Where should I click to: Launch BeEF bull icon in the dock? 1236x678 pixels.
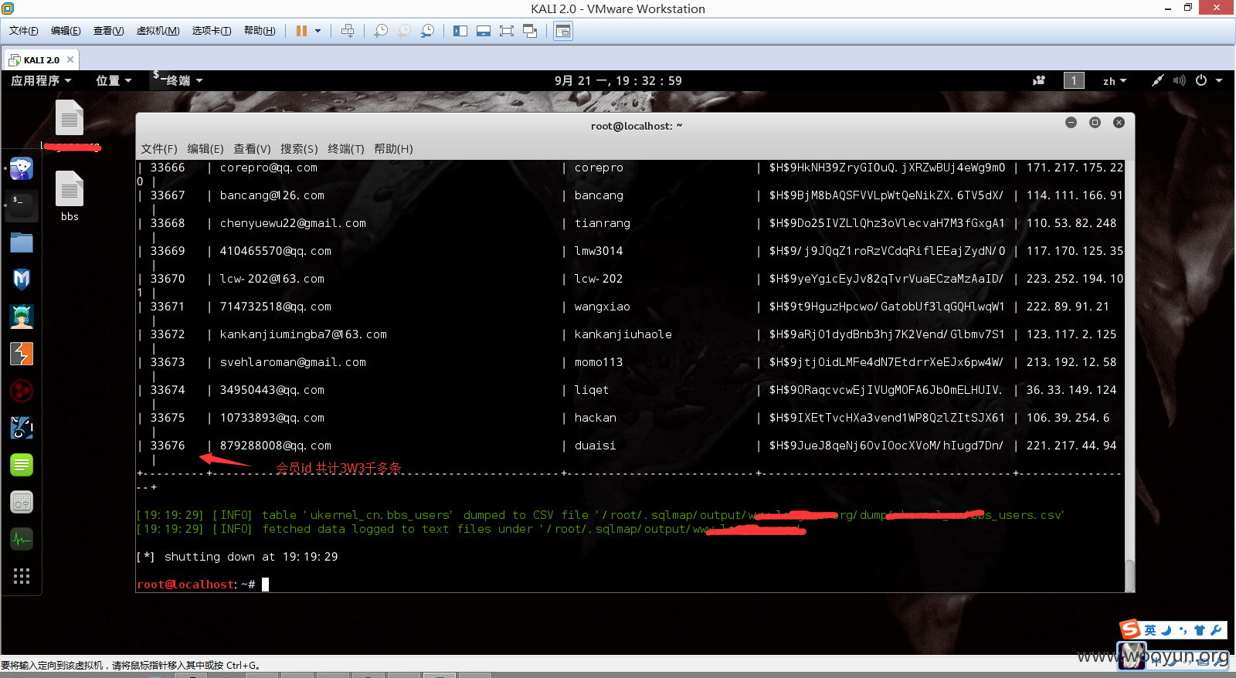click(22, 428)
